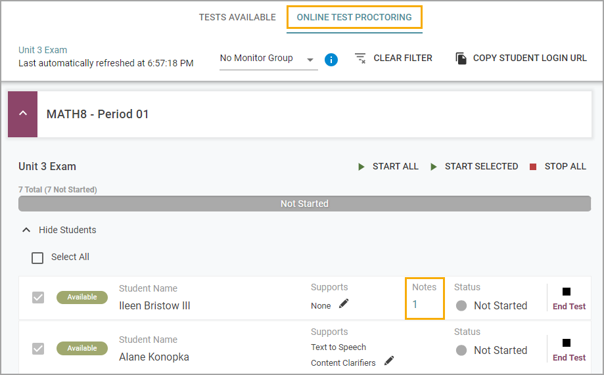Click End Test stop square for Alane Konopka

pyautogui.click(x=567, y=343)
